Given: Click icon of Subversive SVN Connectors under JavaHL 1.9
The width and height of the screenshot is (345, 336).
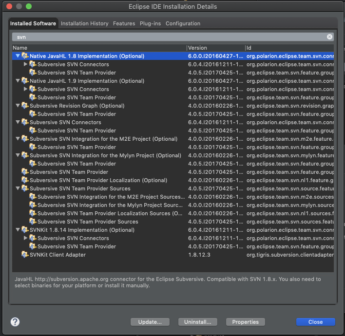Looking at the screenshot, I should pos(33,89).
